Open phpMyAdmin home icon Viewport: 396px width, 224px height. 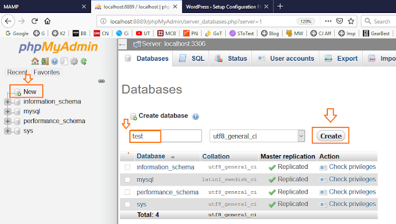(35, 61)
